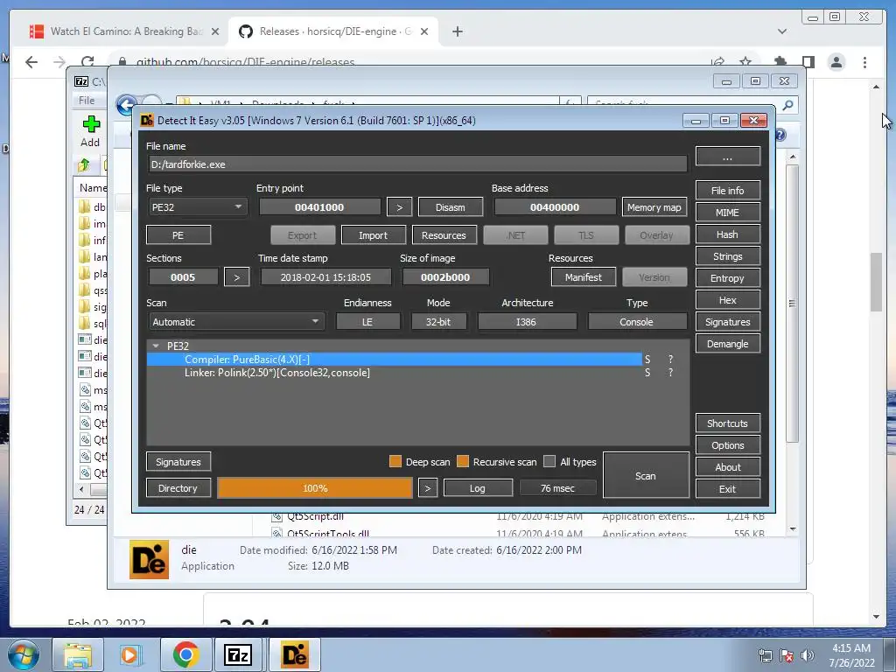The height and width of the screenshot is (672, 896).
Task: Open the Hash tool
Action: [x=727, y=234]
